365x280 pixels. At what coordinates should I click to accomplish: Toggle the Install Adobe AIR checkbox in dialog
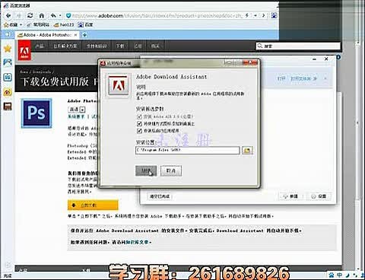coord(139,116)
